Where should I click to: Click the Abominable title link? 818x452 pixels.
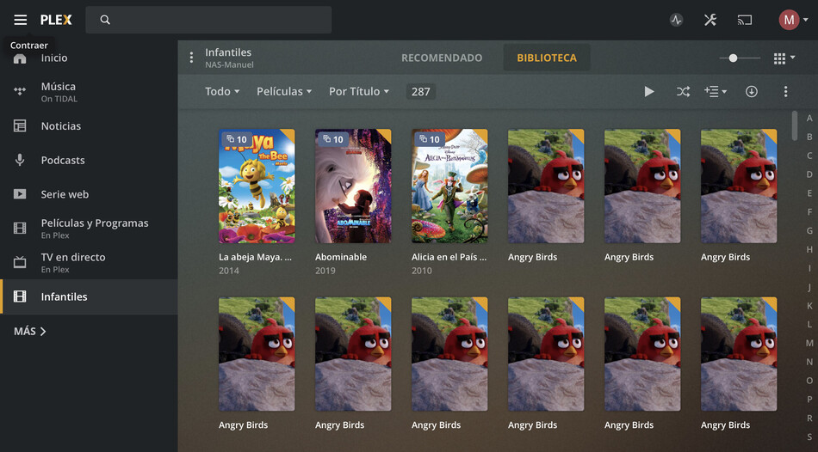tap(341, 257)
